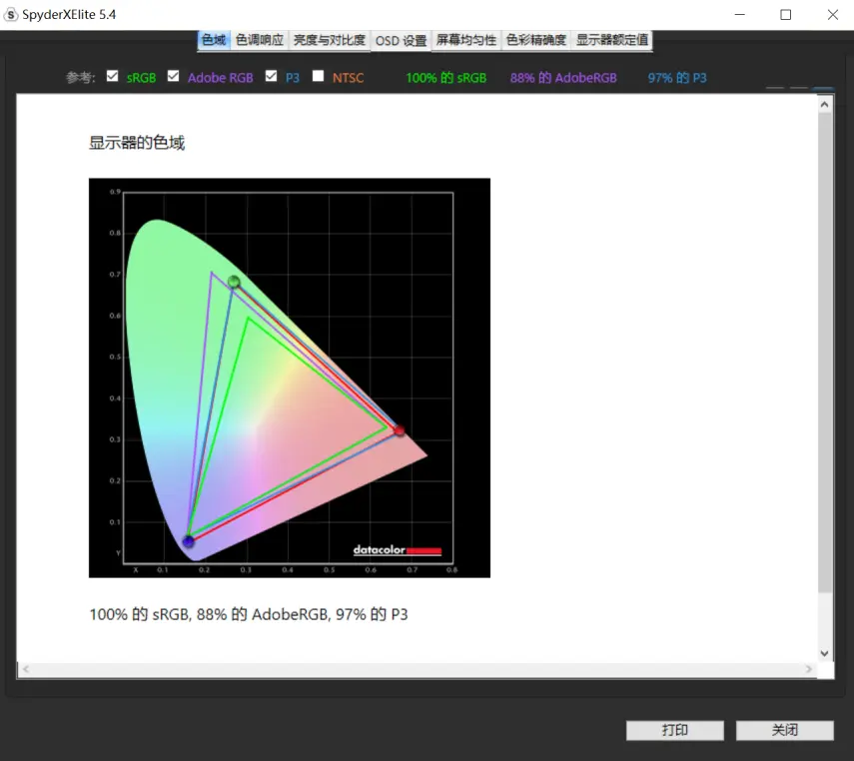This screenshot has height=761, width=854.
Task: Click the green primary marker on gamut chart
Action: tap(234, 282)
